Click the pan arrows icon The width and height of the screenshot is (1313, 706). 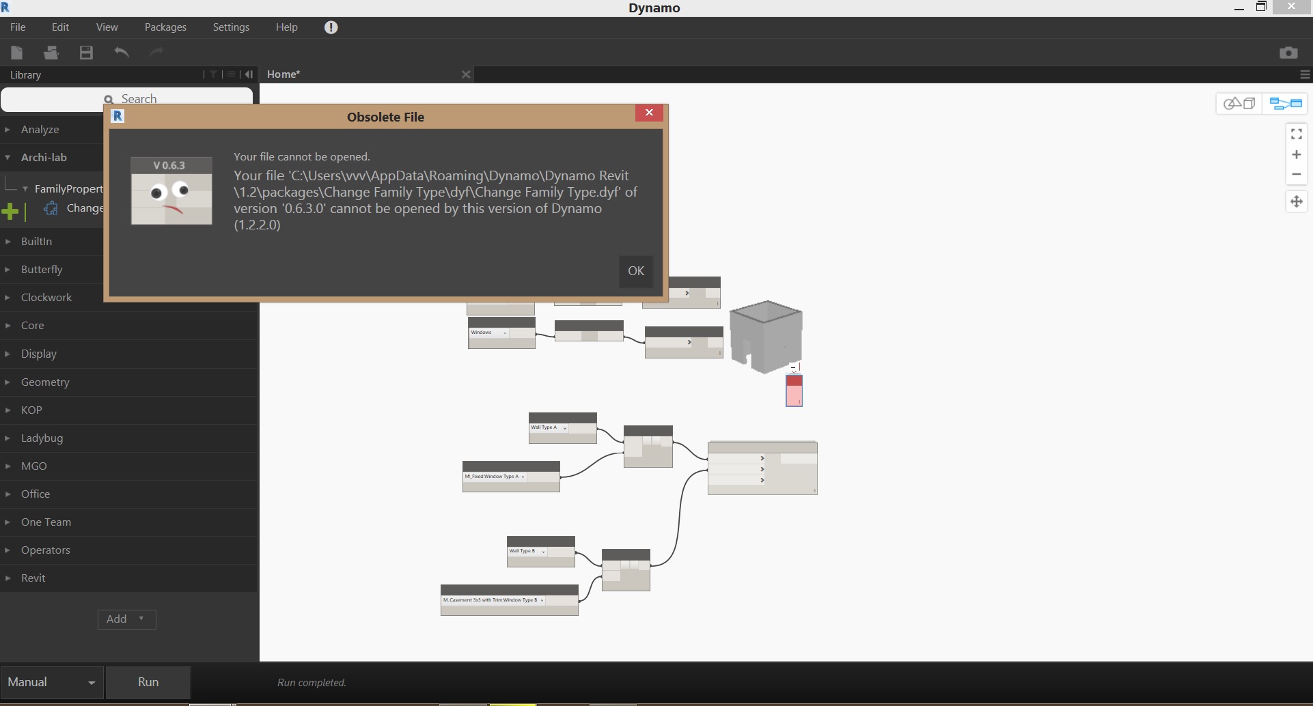pos(1297,201)
